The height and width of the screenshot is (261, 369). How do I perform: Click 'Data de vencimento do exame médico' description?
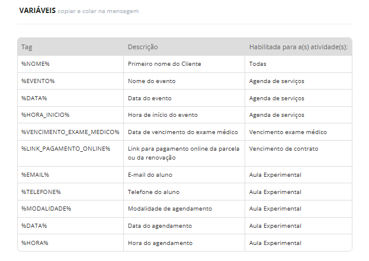coord(183,132)
